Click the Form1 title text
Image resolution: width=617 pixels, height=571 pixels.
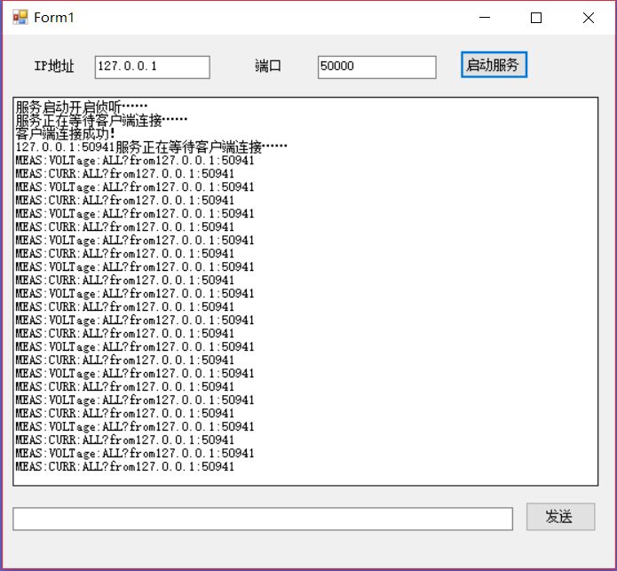[x=54, y=18]
